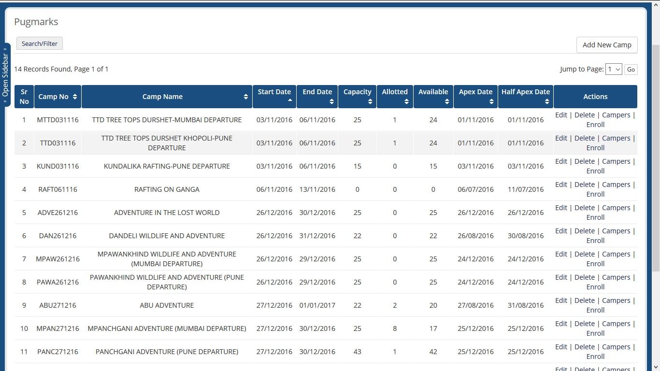Viewport: 660px width, 371px height.
Task: Edit the PANC271216 camp
Action: pyautogui.click(x=561, y=347)
